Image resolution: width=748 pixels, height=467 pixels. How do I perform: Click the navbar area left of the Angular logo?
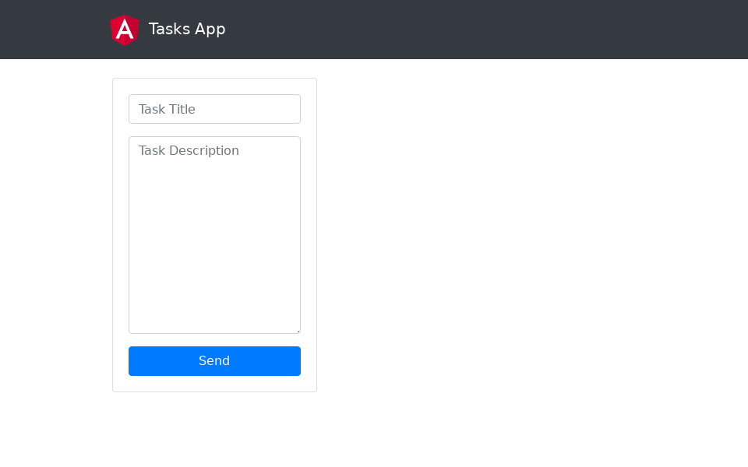[x=55, y=30]
